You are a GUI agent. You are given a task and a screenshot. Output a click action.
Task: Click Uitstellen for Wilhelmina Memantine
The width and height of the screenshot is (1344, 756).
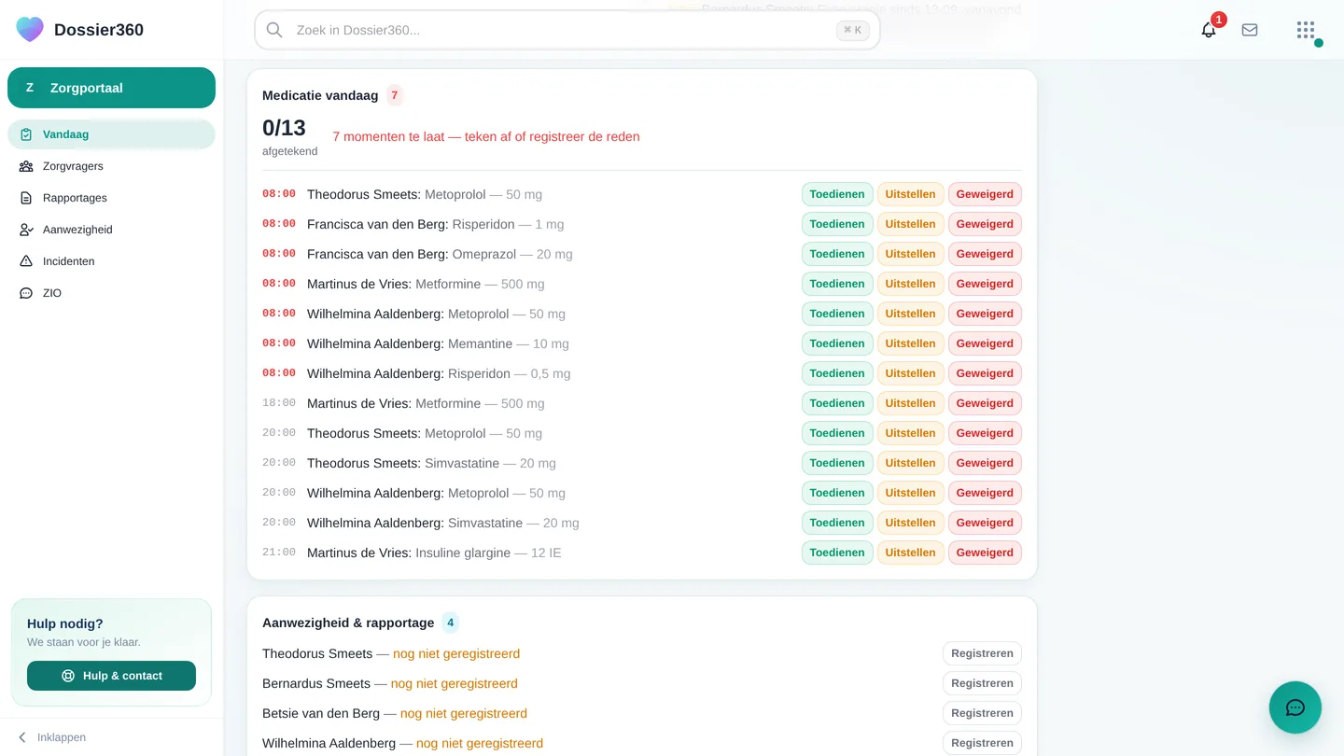pos(910,343)
